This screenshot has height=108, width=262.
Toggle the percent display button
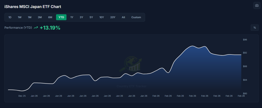(255, 27)
